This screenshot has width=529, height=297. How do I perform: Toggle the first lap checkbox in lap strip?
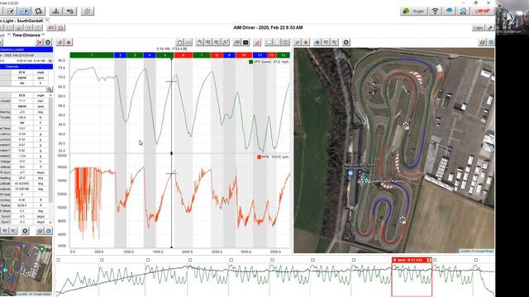tap(59, 260)
